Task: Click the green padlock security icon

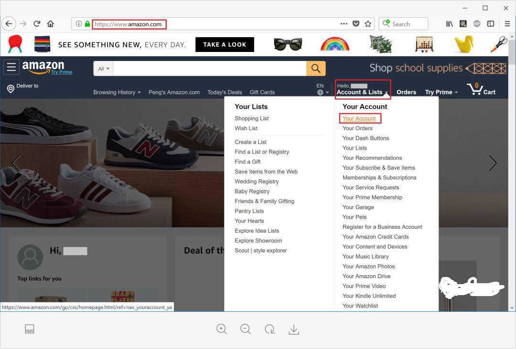Action: pos(87,24)
